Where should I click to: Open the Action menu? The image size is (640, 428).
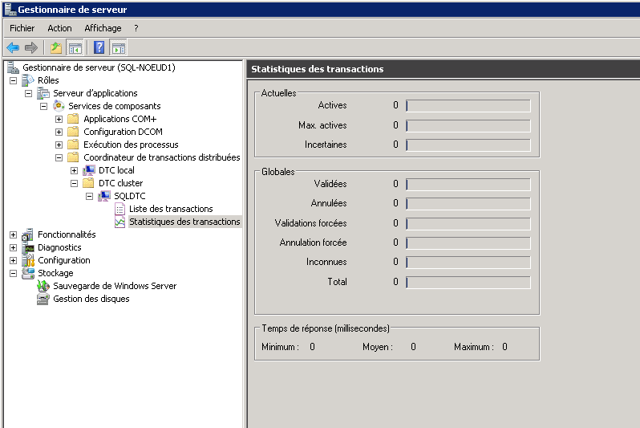pyautogui.click(x=59, y=28)
